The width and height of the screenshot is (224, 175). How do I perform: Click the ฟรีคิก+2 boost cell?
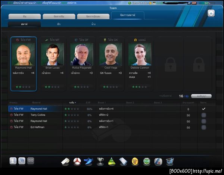[x=103, y=115]
